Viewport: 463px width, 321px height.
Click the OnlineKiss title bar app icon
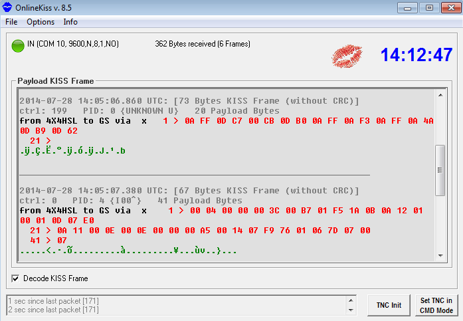point(7,7)
